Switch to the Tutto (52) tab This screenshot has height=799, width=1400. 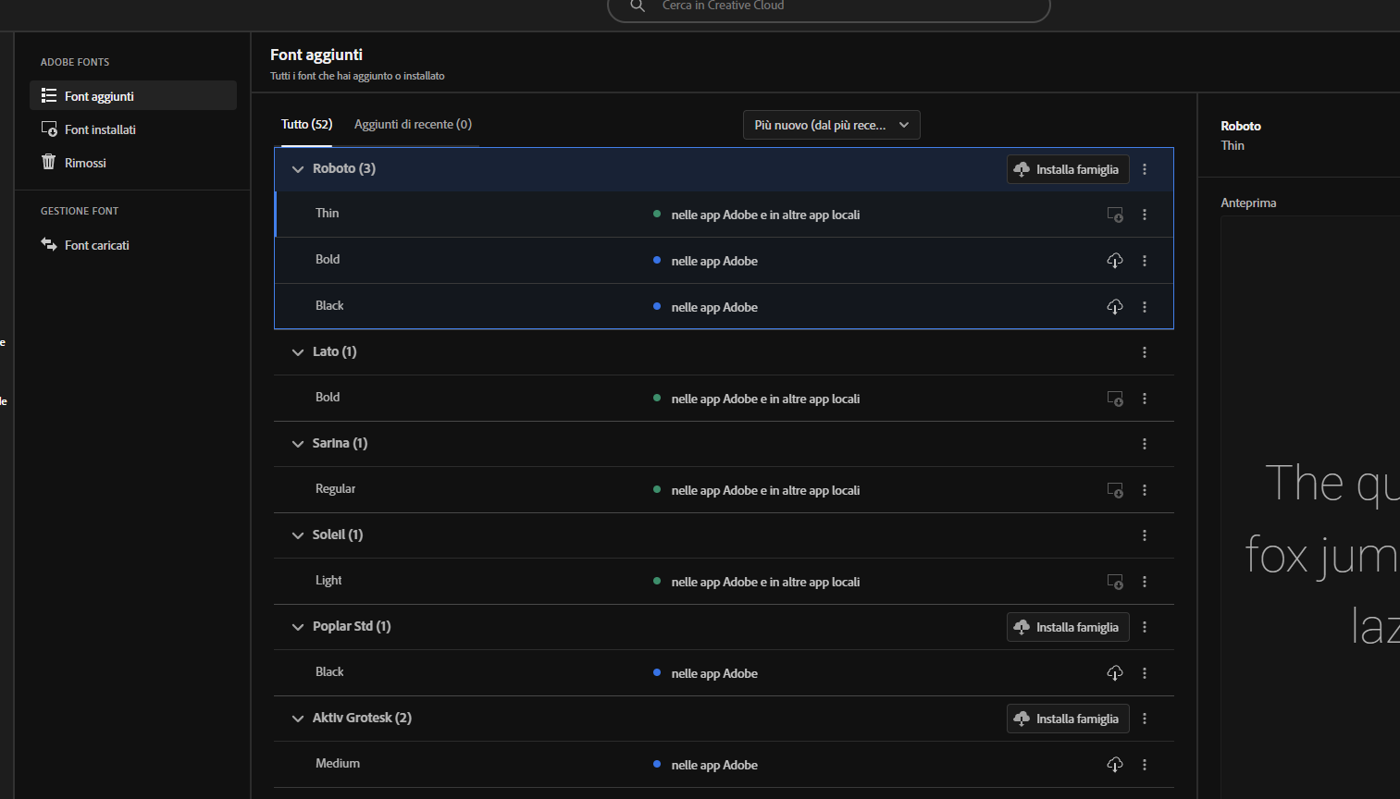tap(306, 124)
